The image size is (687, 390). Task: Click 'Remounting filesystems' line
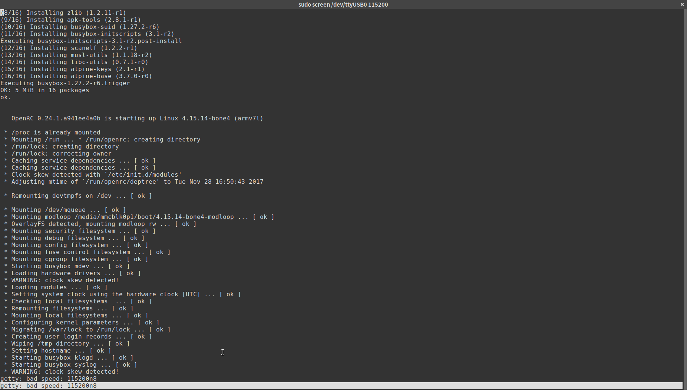(x=69, y=308)
